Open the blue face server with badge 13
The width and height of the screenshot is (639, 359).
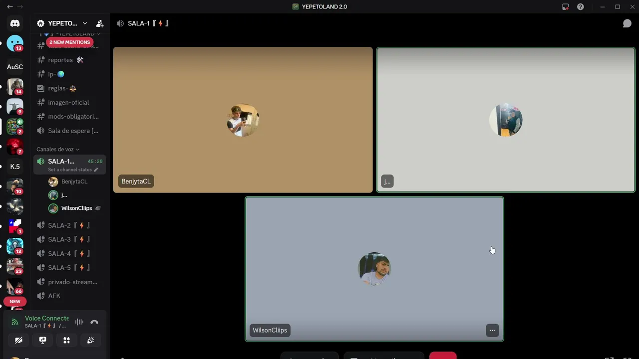(15, 43)
